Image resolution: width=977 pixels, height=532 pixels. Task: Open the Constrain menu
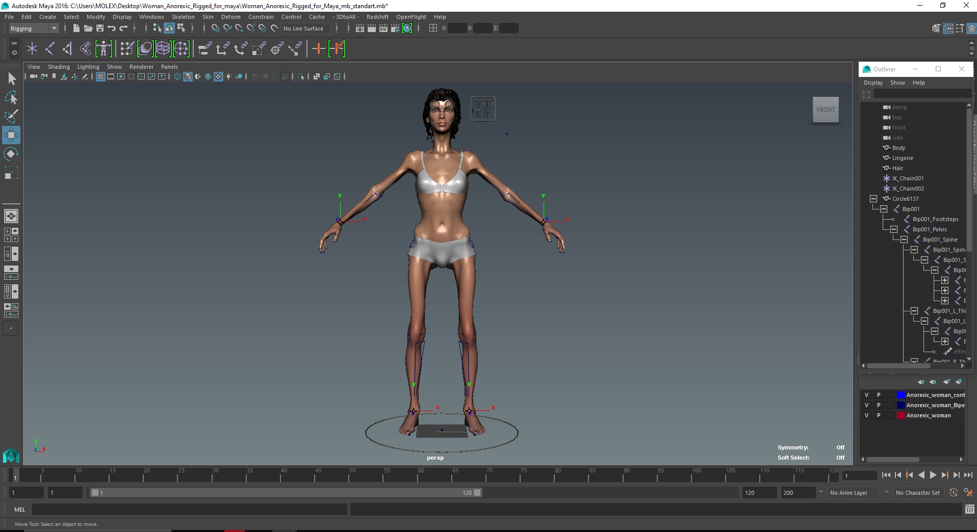(261, 17)
